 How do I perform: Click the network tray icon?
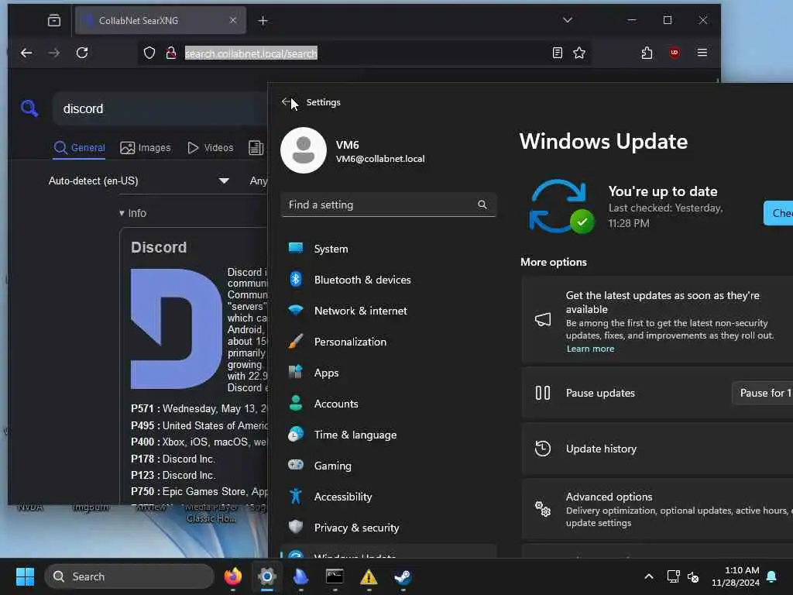click(x=673, y=576)
